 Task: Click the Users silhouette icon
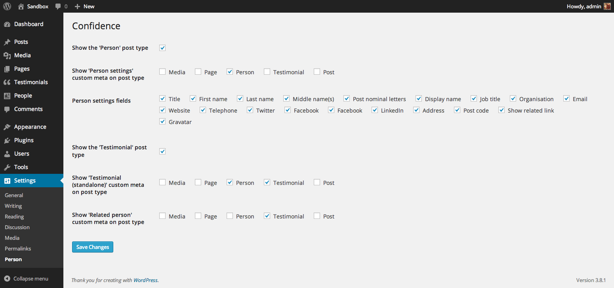pos(7,154)
